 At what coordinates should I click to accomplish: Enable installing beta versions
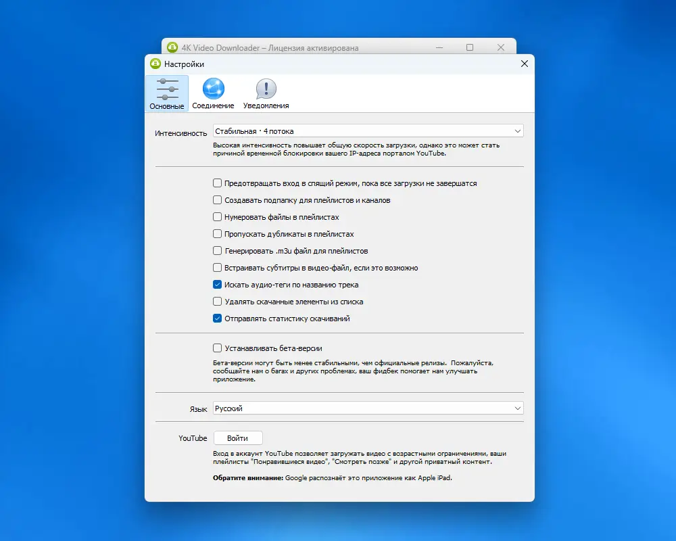tap(218, 348)
